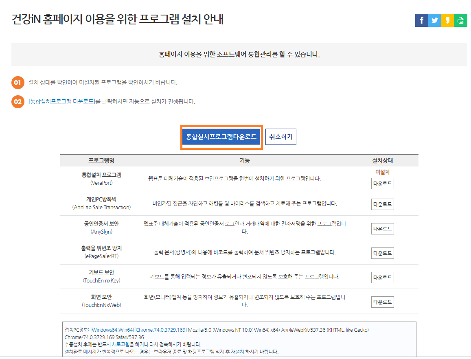Click the 재설치 link

pos(237,352)
